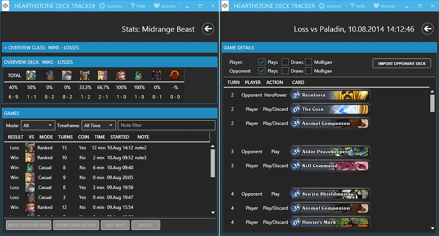Enable Opponent Draws checkbox

285,71
